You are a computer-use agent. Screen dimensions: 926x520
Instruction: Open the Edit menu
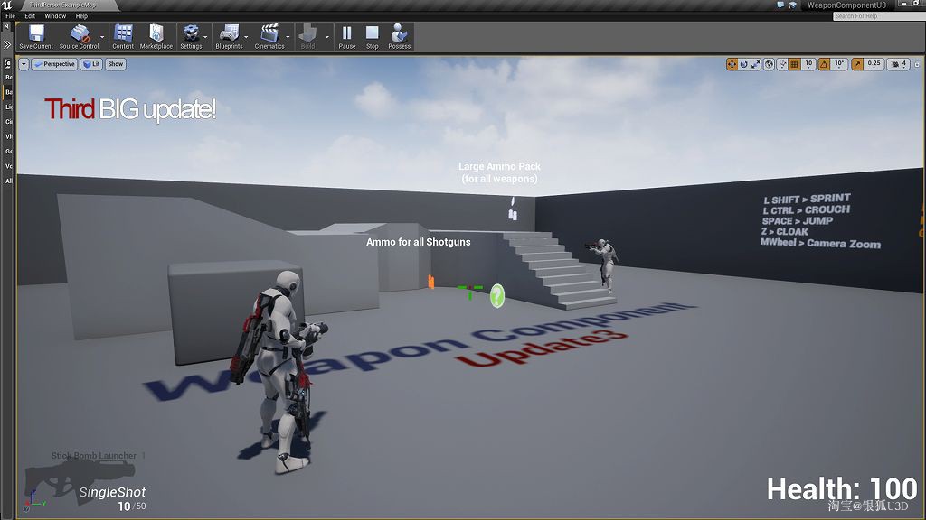(x=29, y=15)
